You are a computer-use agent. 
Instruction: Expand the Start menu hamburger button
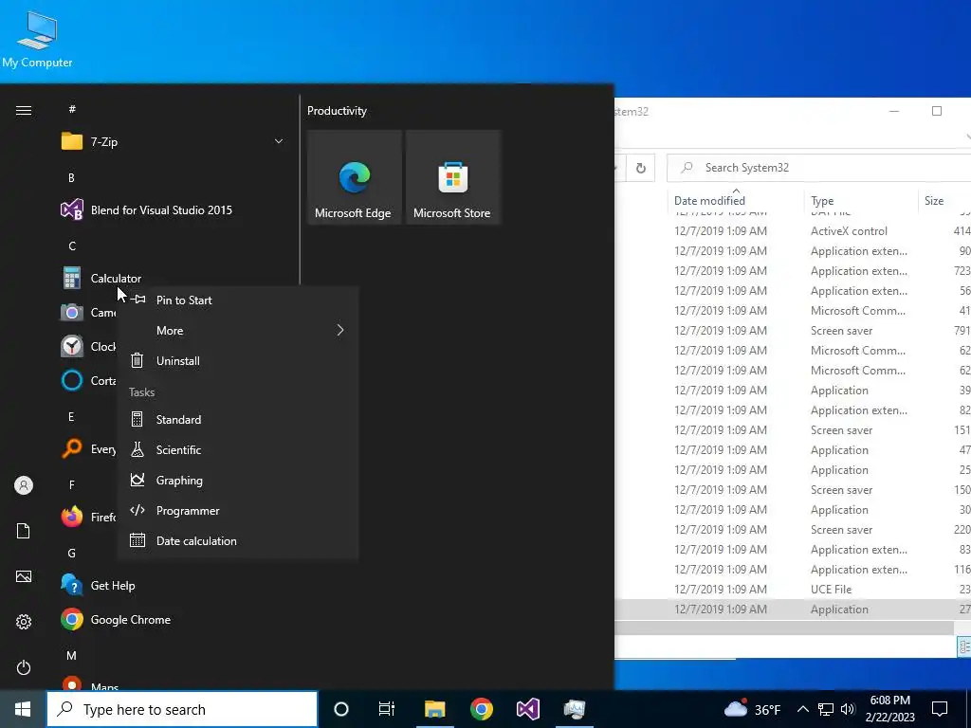click(x=24, y=110)
